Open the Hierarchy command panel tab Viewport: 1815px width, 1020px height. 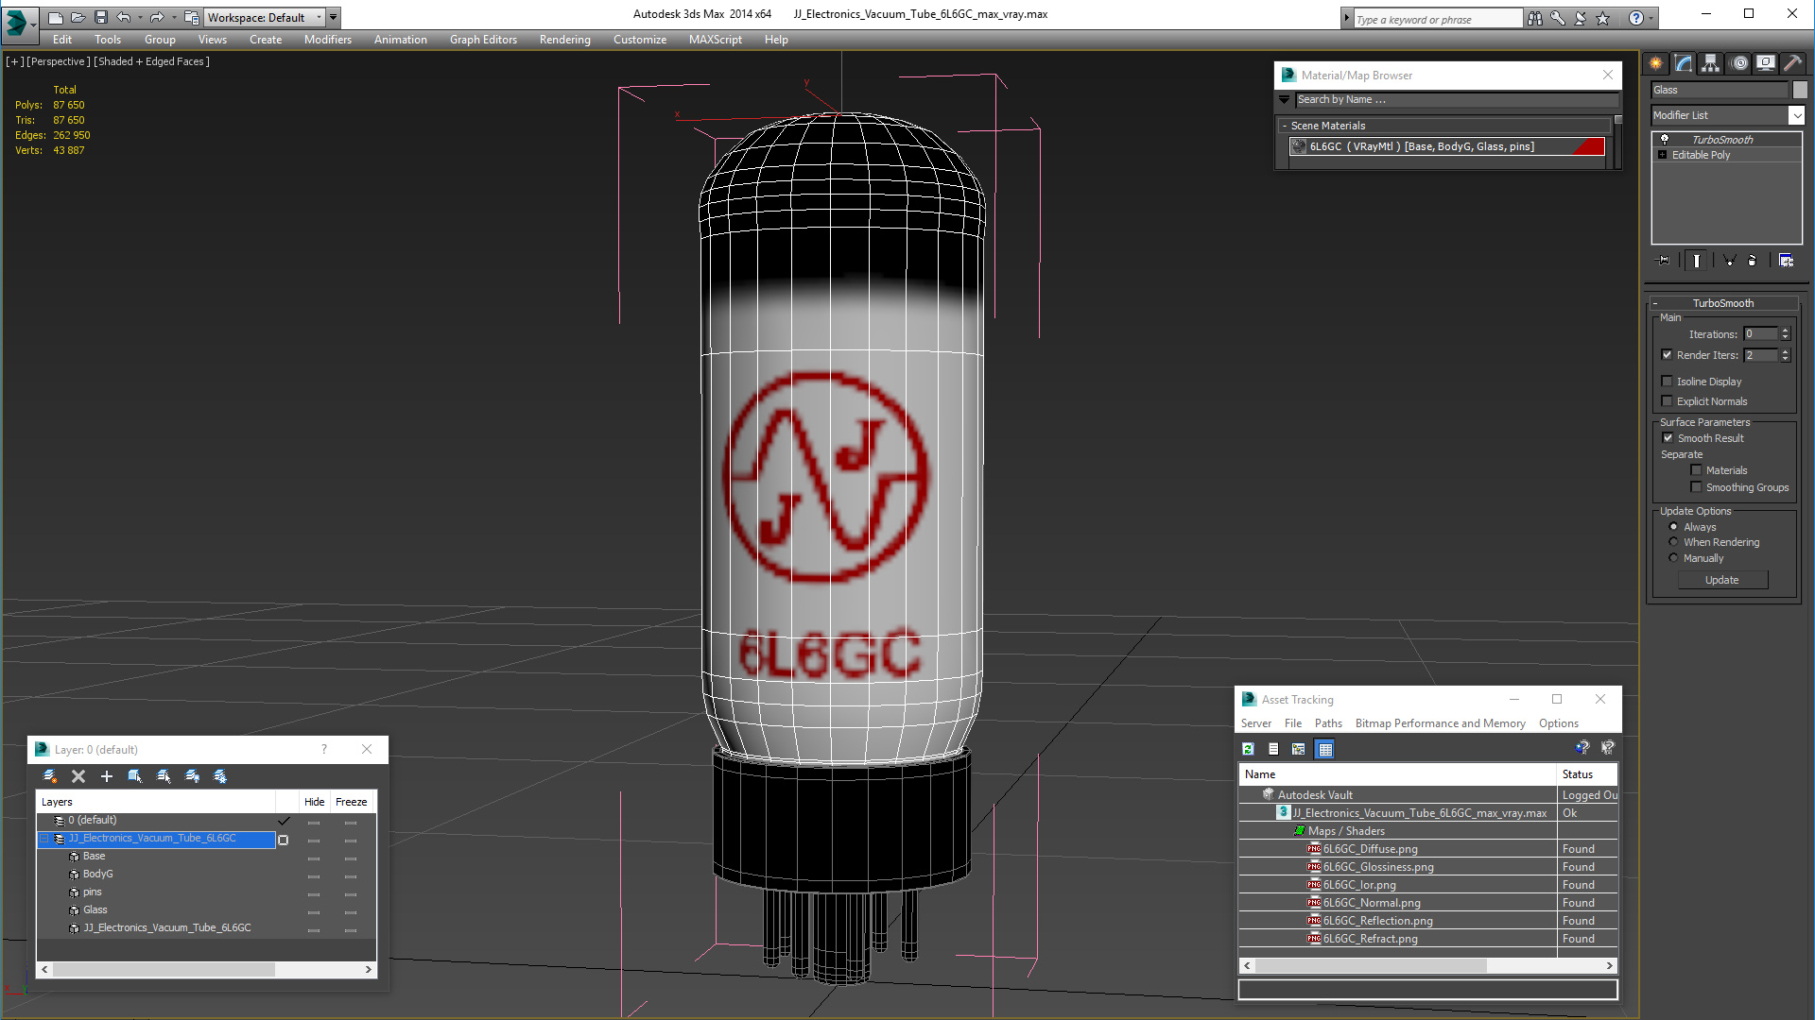tap(1711, 63)
